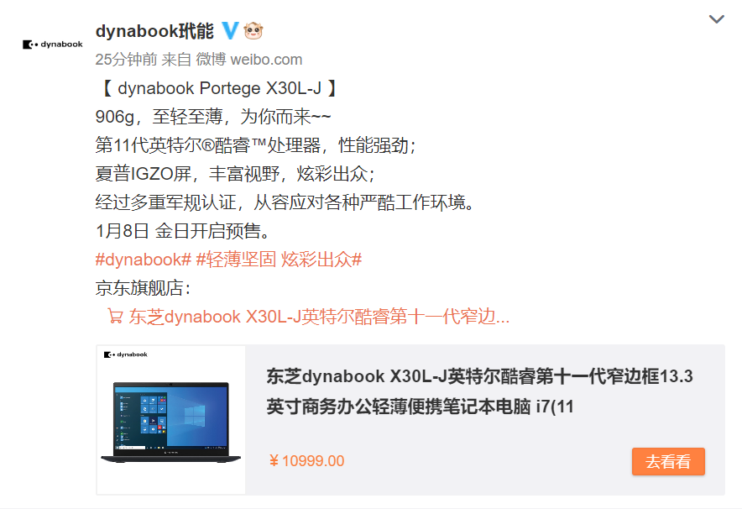Click the 京东旗舰店 label text
Screen dimensions: 742x509
click(143, 288)
